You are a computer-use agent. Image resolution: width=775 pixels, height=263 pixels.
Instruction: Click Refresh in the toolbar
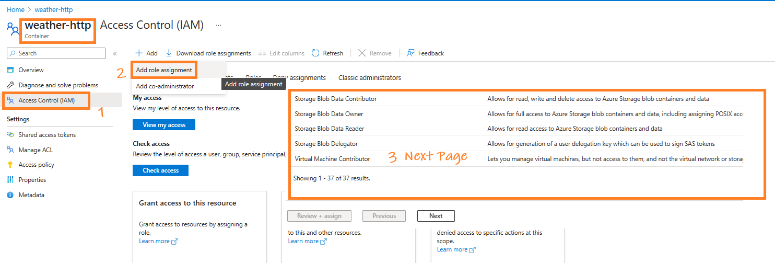click(327, 53)
